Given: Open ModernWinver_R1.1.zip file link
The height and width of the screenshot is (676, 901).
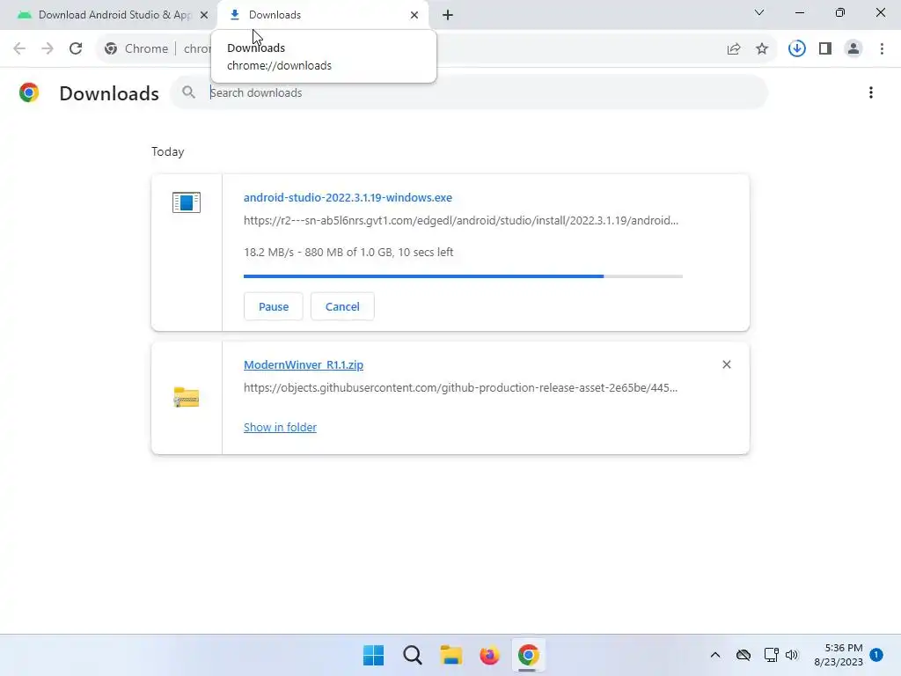Looking at the screenshot, I should [304, 364].
